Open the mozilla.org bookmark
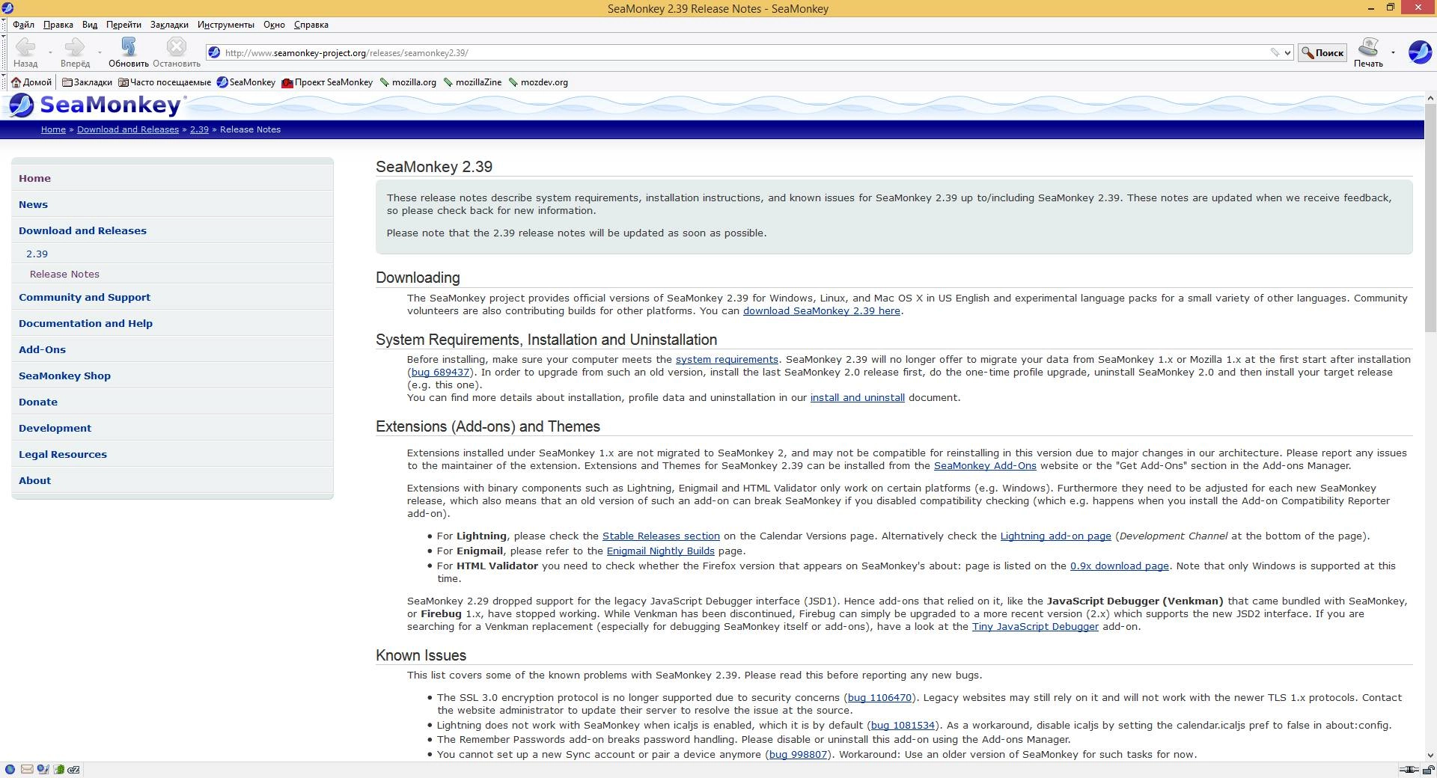The height and width of the screenshot is (778, 1437). [x=408, y=82]
